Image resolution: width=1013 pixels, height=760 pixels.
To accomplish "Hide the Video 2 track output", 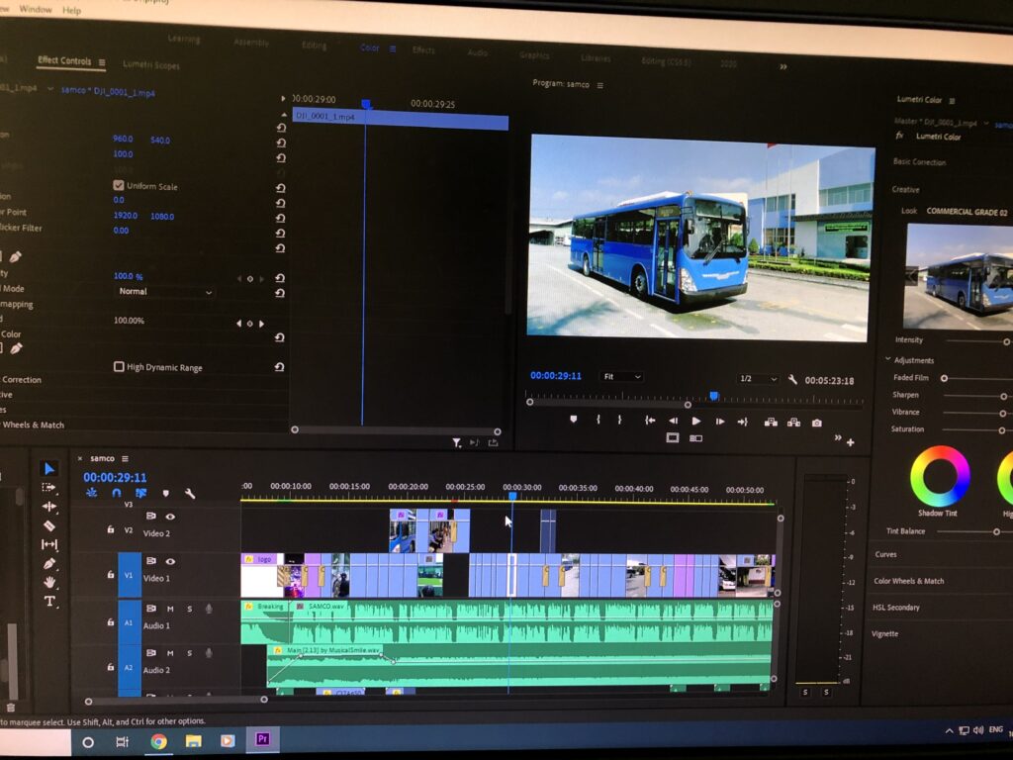I will 170,517.
